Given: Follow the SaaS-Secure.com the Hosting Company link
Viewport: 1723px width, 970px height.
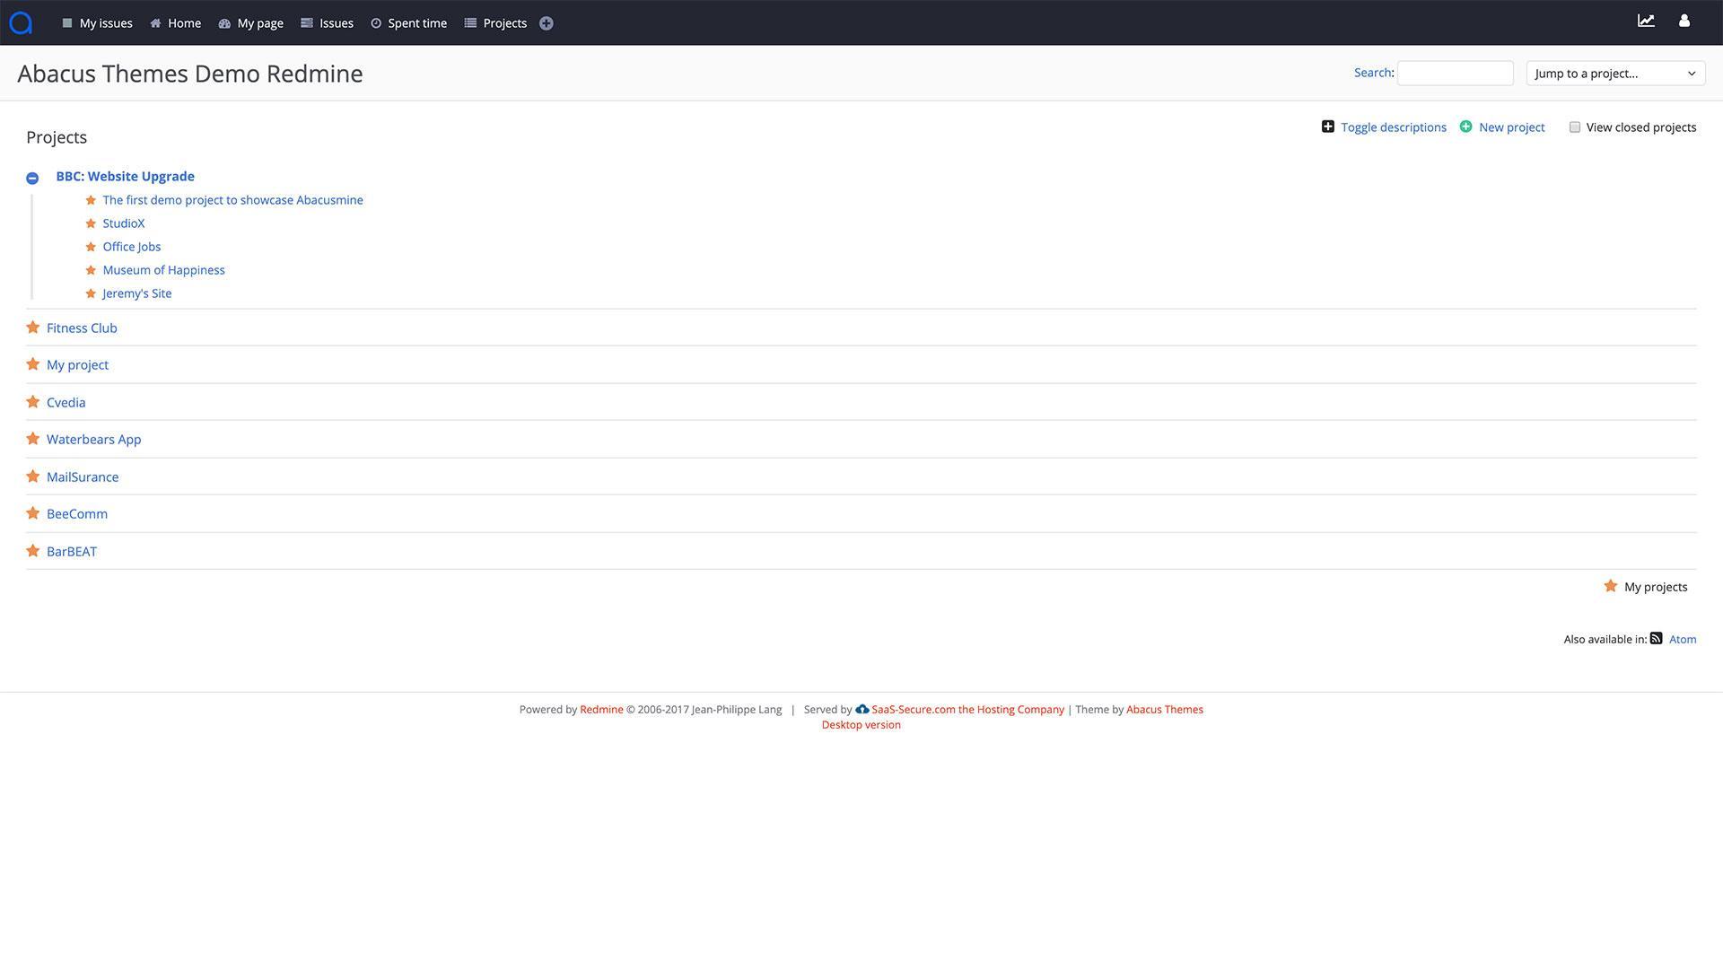Looking at the screenshot, I should (x=967, y=709).
